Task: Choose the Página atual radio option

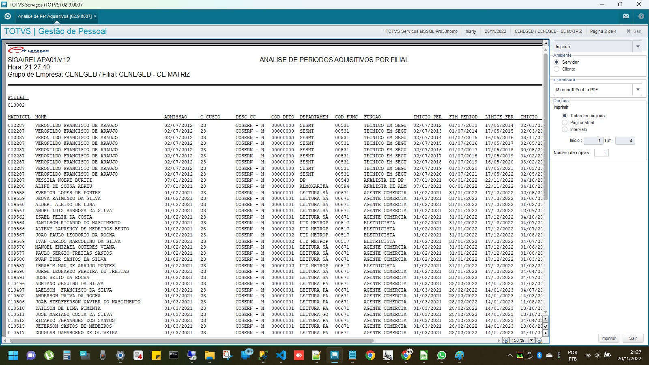Action: tap(564, 122)
